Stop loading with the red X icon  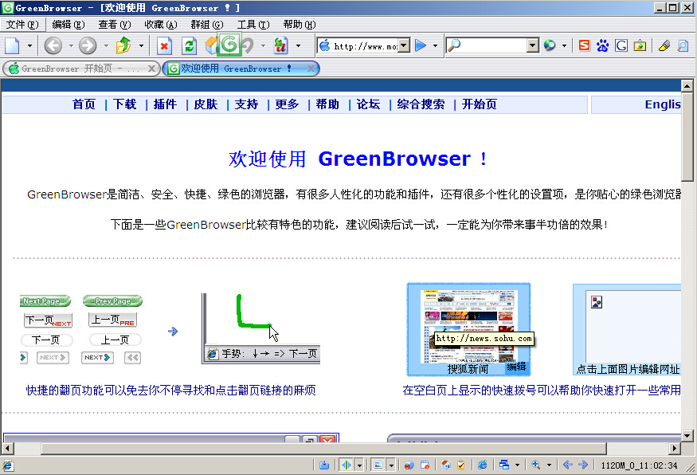click(164, 45)
